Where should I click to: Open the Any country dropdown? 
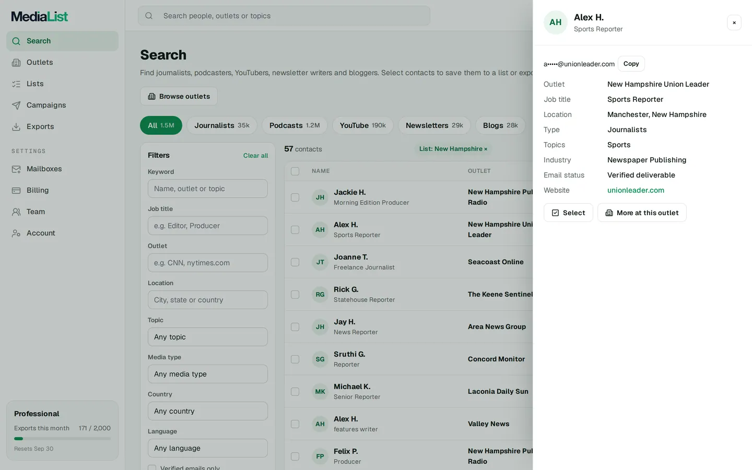tap(208, 411)
